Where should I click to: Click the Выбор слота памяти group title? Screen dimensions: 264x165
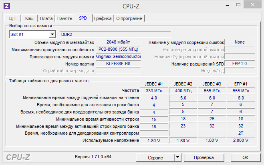coord(30,26)
